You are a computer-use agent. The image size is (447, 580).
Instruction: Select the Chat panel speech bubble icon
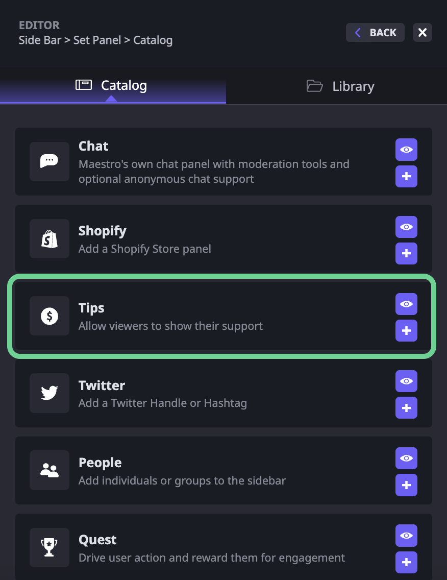[x=49, y=161]
